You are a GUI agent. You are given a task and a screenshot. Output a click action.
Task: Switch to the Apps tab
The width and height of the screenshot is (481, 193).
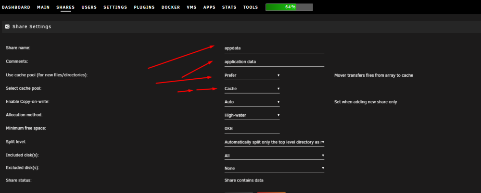(x=210, y=7)
